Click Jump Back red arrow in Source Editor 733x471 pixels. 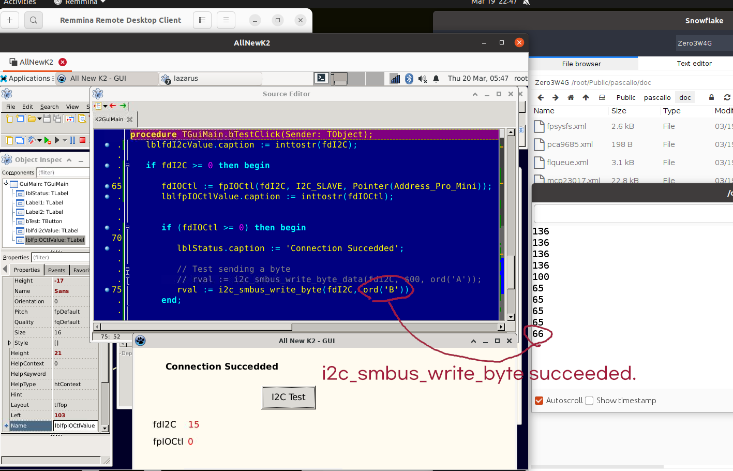point(113,106)
